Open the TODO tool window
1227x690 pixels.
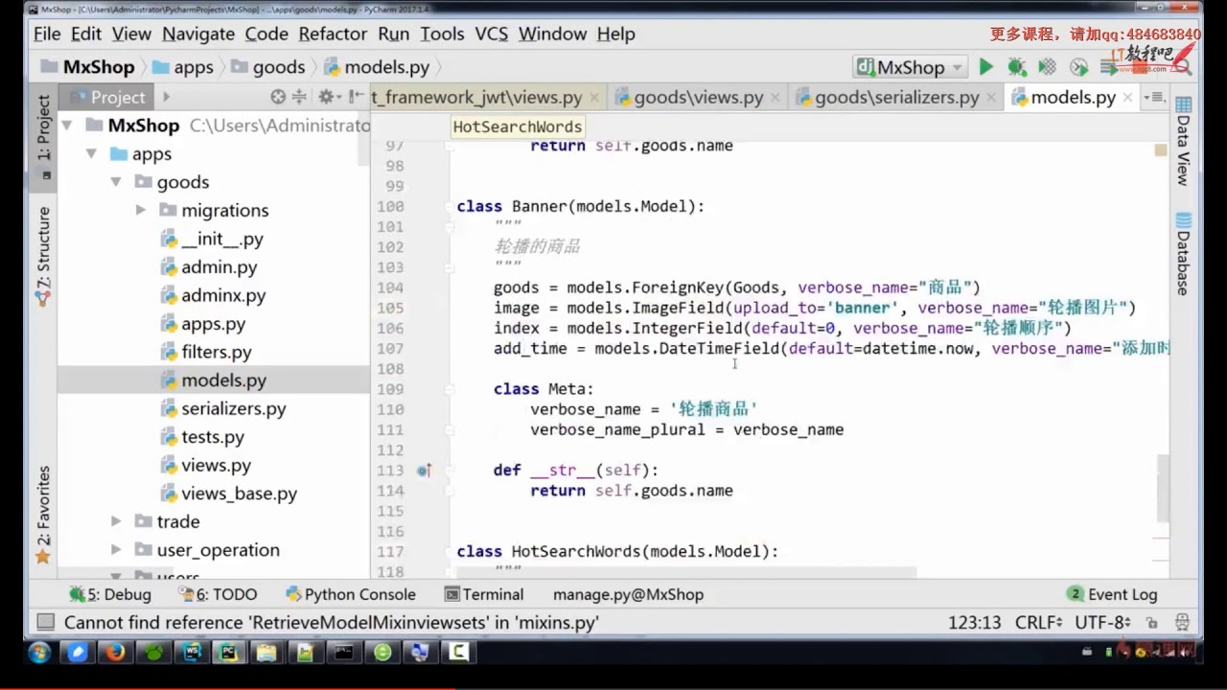point(217,594)
